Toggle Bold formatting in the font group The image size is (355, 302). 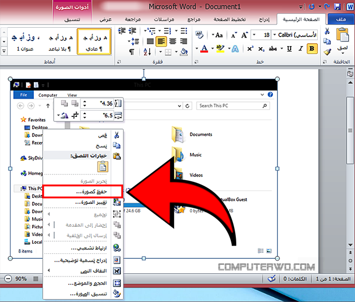(312, 49)
